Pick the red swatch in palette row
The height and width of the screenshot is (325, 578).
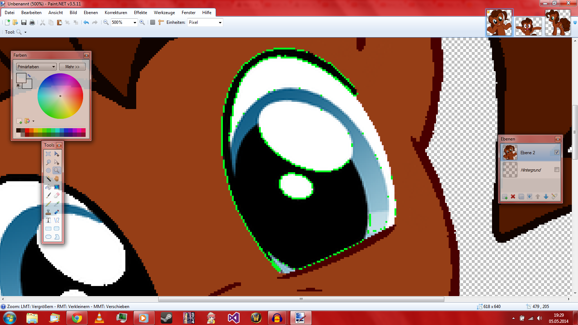click(27, 130)
